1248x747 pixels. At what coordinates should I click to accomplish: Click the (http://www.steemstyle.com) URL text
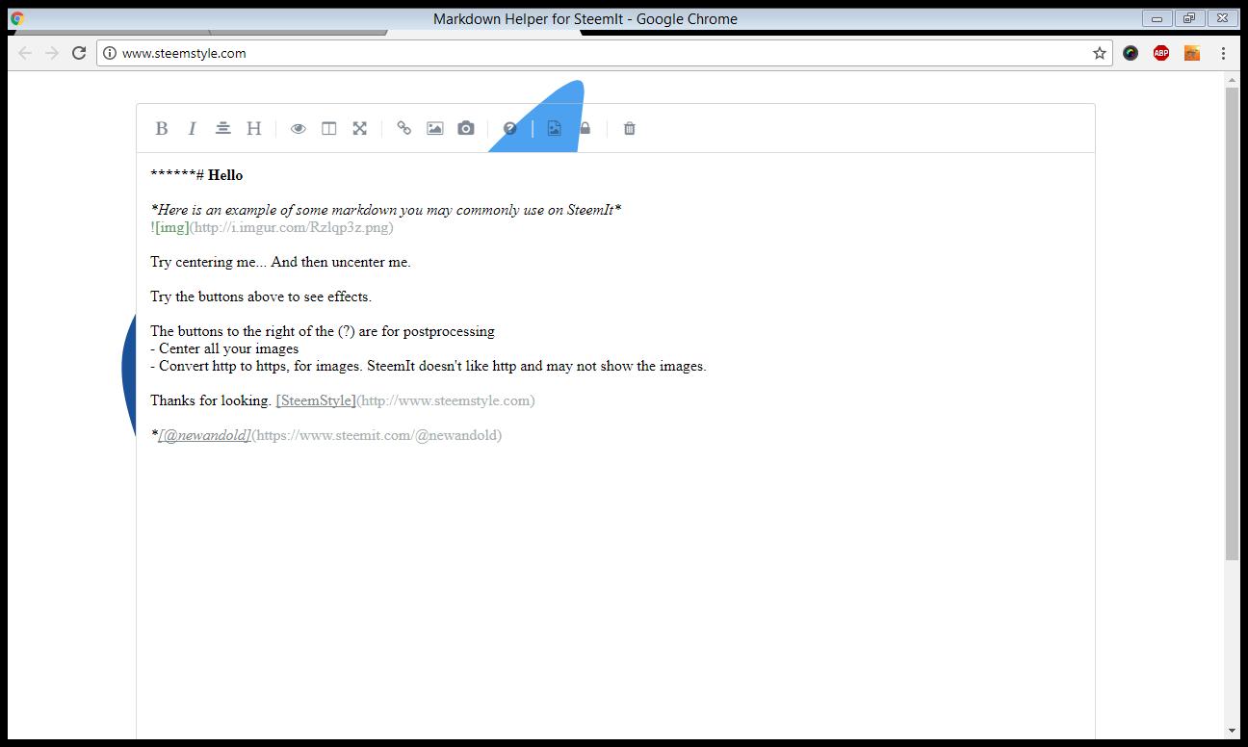click(446, 400)
